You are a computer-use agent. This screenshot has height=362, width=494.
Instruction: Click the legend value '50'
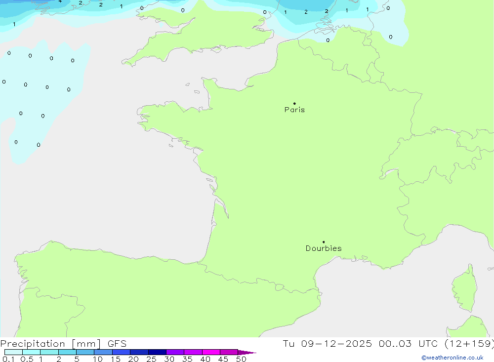(241, 359)
